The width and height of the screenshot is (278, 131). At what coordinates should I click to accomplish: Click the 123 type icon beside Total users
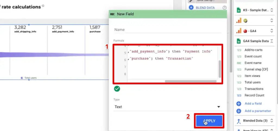[239, 82]
